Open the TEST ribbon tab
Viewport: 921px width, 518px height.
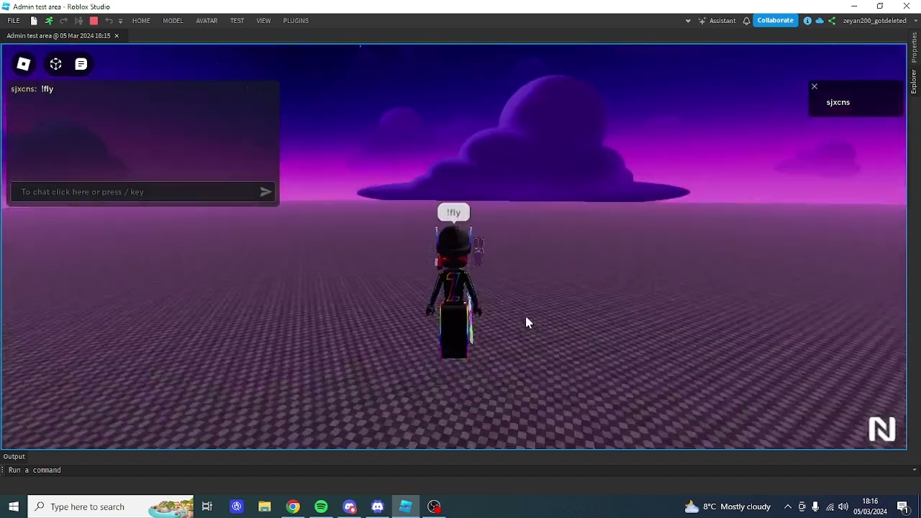pyautogui.click(x=237, y=21)
